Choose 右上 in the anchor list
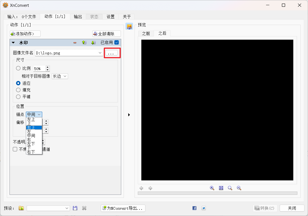This screenshot has width=308, height=216. pyautogui.click(x=34, y=128)
